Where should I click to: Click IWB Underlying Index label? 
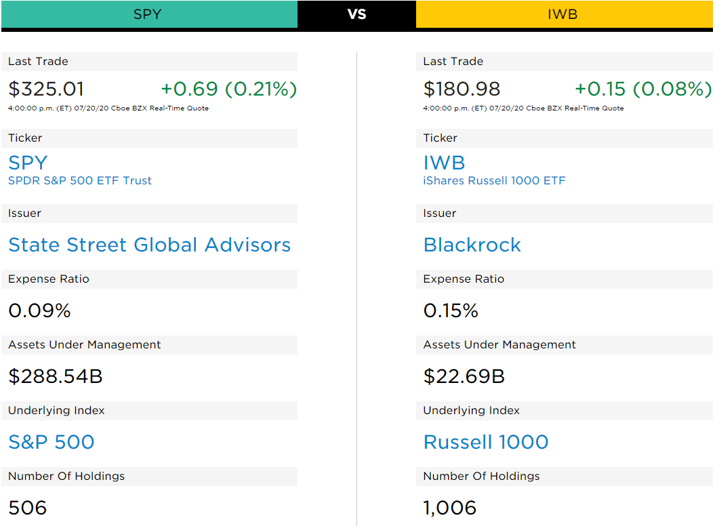click(x=472, y=411)
